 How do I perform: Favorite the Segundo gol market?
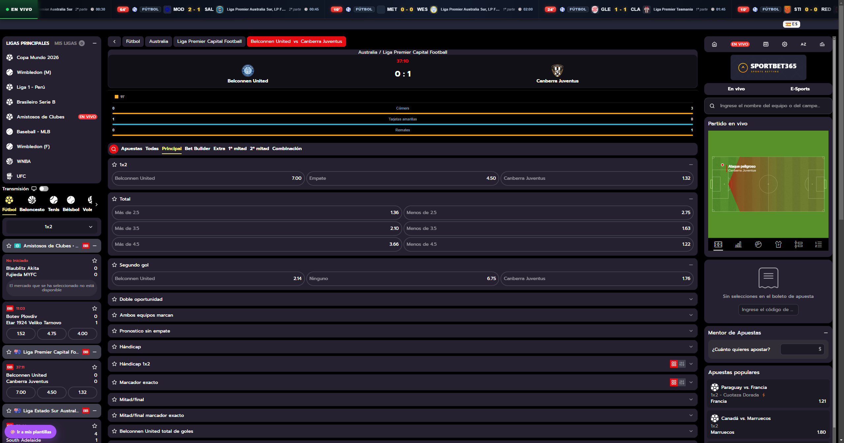(x=114, y=265)
